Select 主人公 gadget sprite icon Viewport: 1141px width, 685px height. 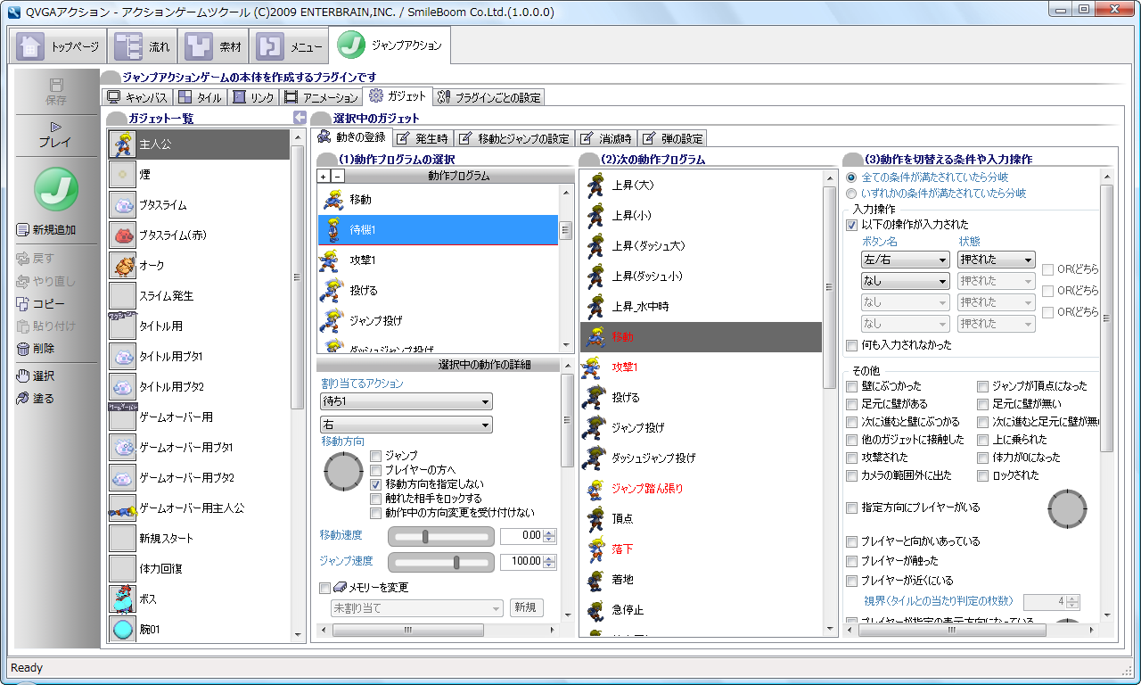122,144
